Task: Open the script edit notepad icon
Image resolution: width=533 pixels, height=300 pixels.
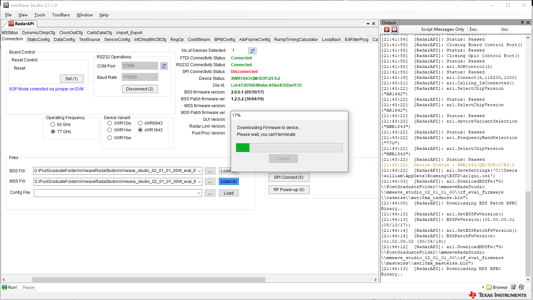Action: pyautogui.click(x=514, y=287)
